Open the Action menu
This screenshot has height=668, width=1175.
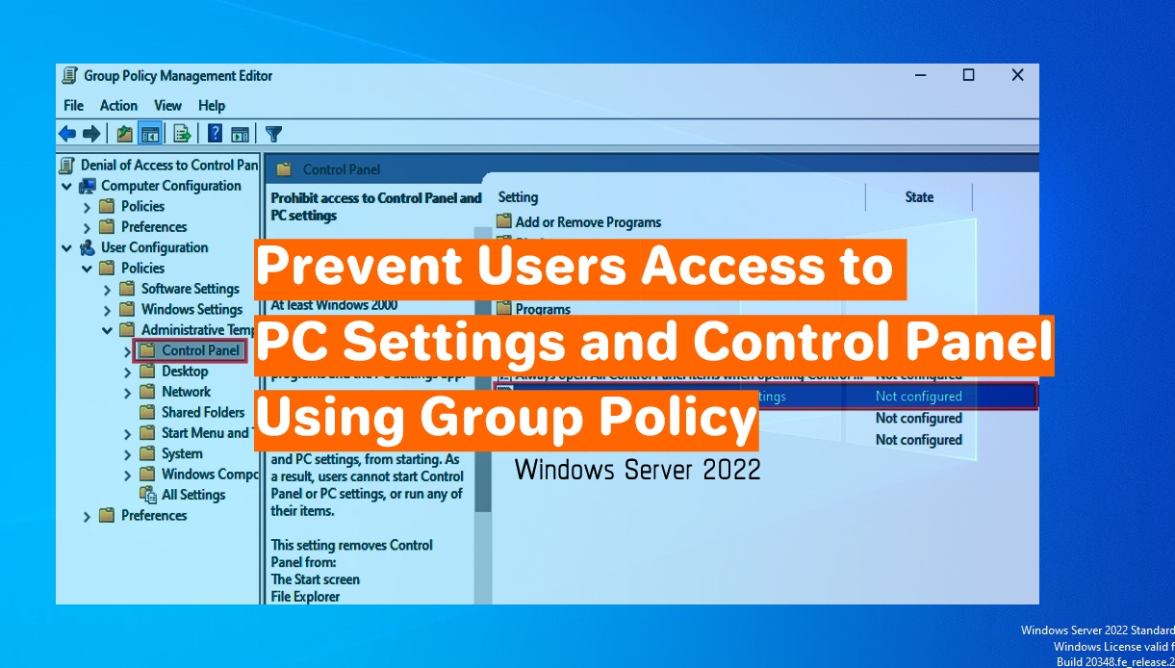[x=118, y=105]
